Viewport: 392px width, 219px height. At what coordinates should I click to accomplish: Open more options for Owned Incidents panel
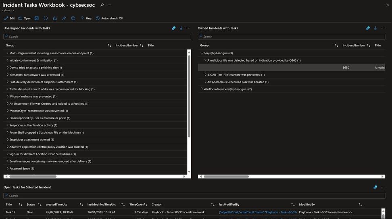(383, 28)
